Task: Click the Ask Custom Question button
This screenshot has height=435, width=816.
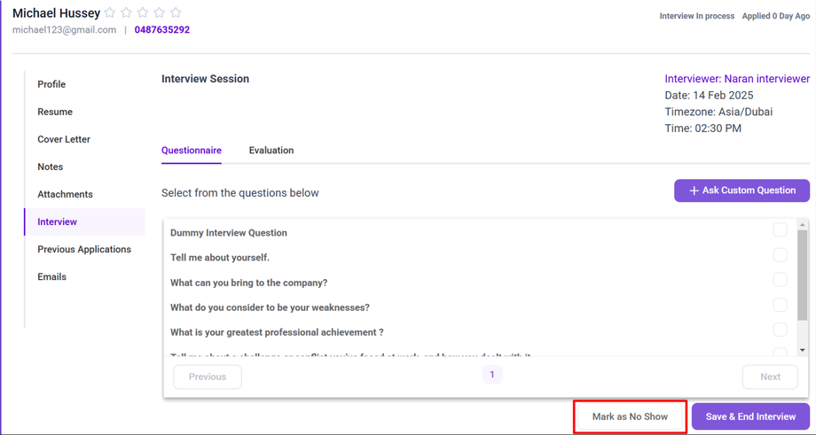Action: click(x=741, y=190)
